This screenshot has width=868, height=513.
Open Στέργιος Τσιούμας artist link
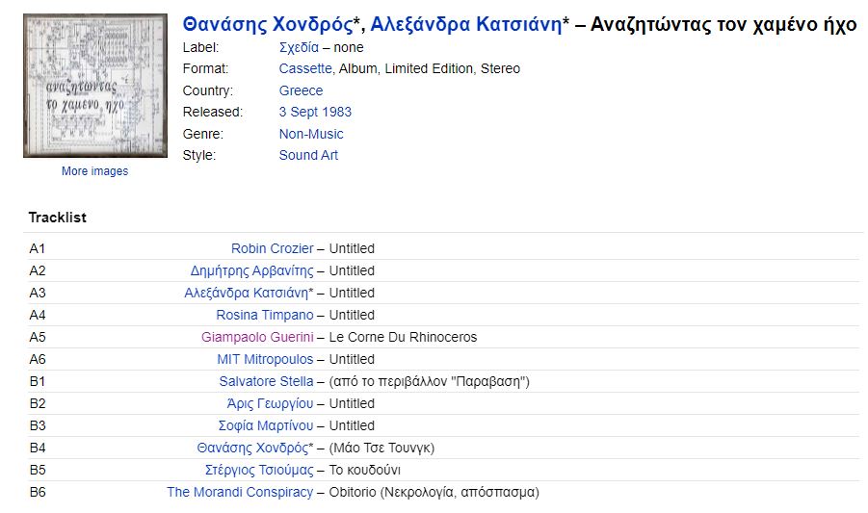click(259, 470)
